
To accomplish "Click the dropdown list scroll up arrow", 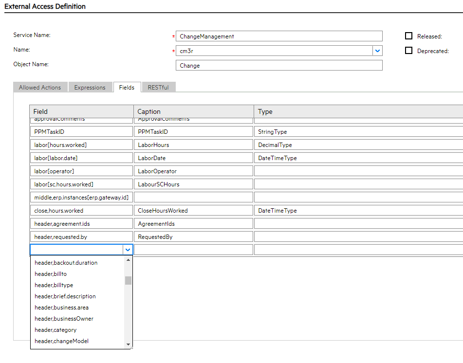I will click(x=128, y=260).
